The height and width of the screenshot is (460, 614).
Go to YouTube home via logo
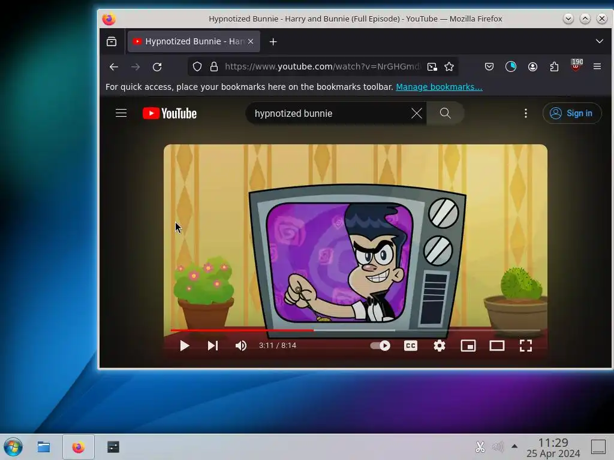pos(170,113)
